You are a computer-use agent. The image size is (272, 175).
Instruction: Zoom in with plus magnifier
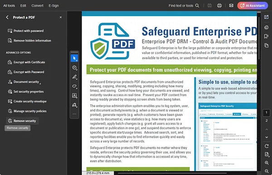click(267, 163)
